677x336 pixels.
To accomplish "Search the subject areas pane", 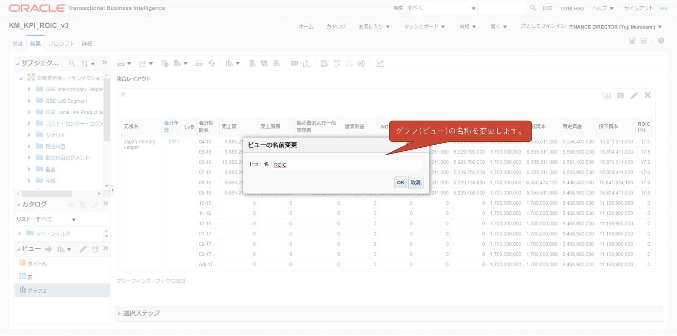I will pyautogui.click(x=72, y=63).
